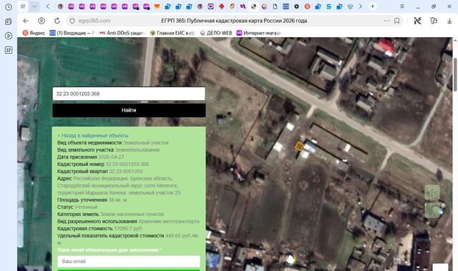Open the Главная ЕИС bookmark

[172, 33]
